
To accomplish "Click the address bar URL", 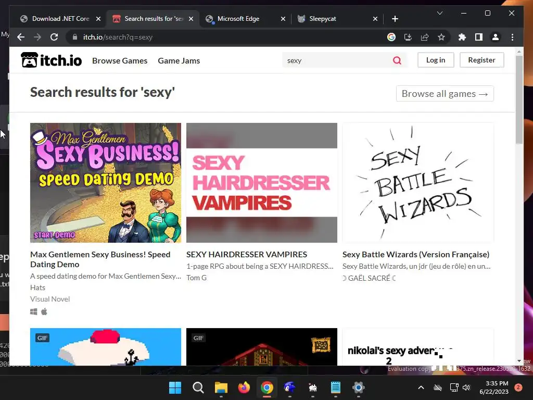I will [118, 37].
